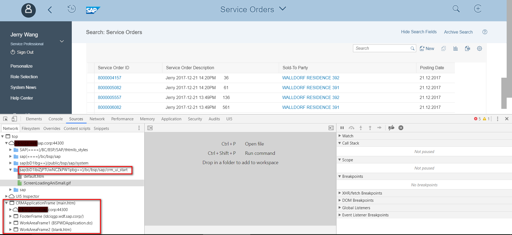Click the create plus circle icon
The width and height of the screenshot is (512, 235).
point(478,9)
